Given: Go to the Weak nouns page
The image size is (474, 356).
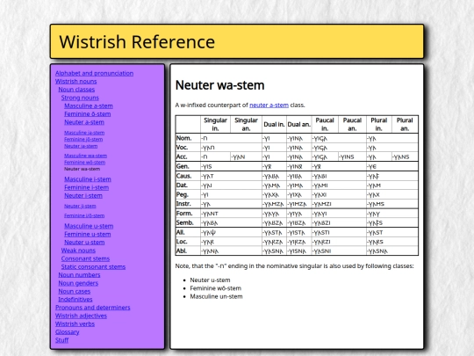Looking at the screenshot, I should (78, 251).
